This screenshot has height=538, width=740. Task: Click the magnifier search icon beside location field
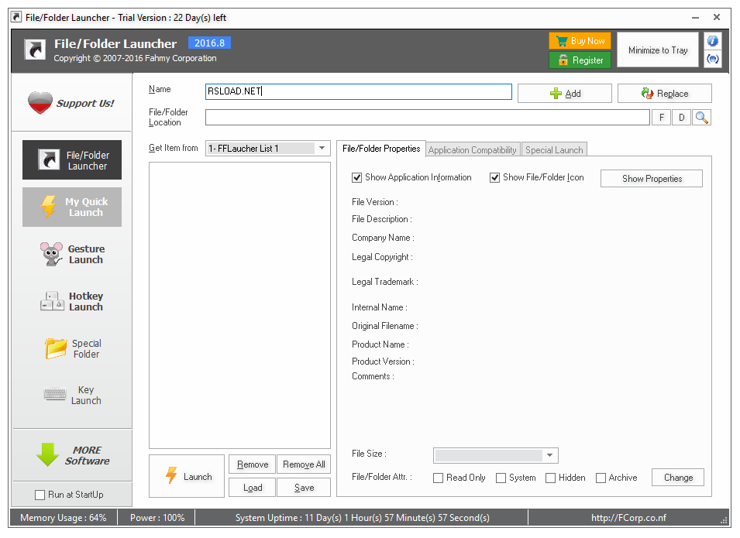[702, 118]
